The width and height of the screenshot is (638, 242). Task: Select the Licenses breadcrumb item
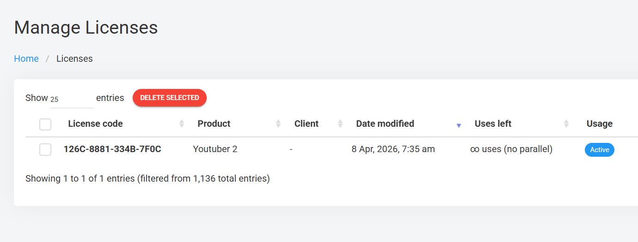pyautogui.click(x=74, y=59)
